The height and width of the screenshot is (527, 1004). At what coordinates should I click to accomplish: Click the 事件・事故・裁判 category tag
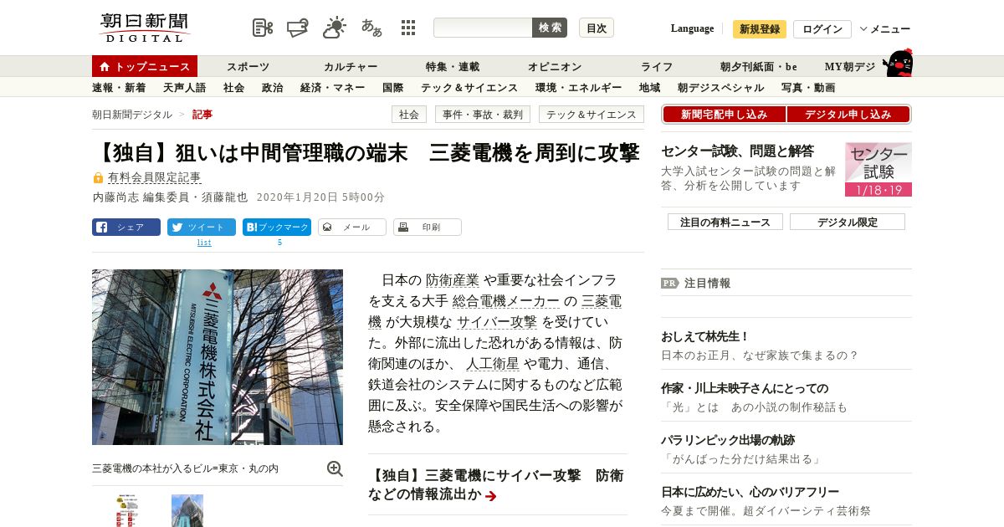[x=483, y=115]
